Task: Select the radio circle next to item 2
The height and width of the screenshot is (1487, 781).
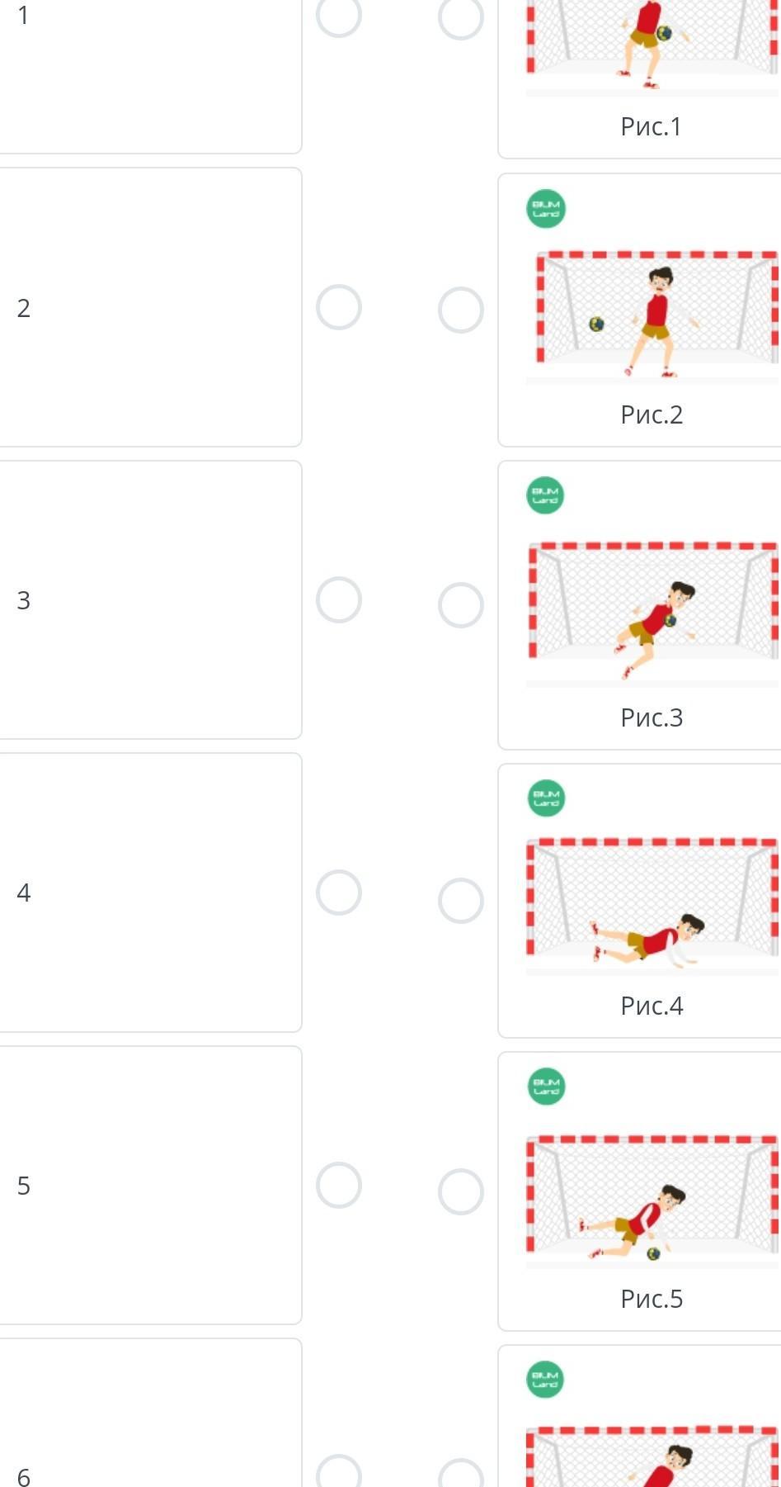Action: pyautogui.click(x=339, y=308)
